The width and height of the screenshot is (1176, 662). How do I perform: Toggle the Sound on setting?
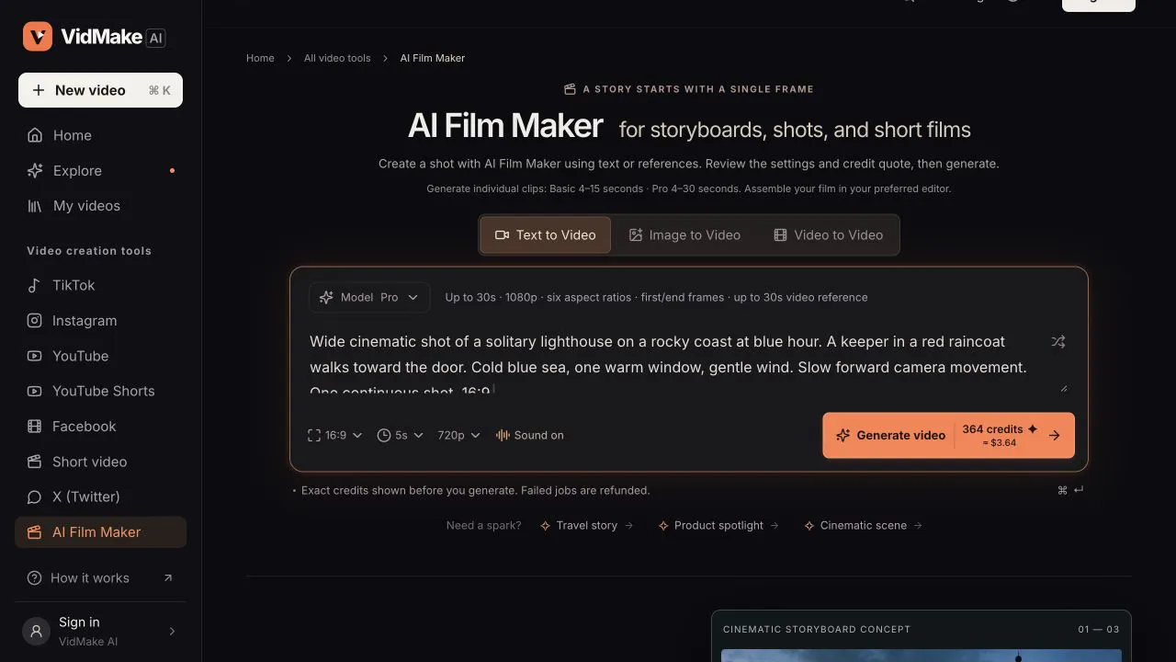point(530,435)
